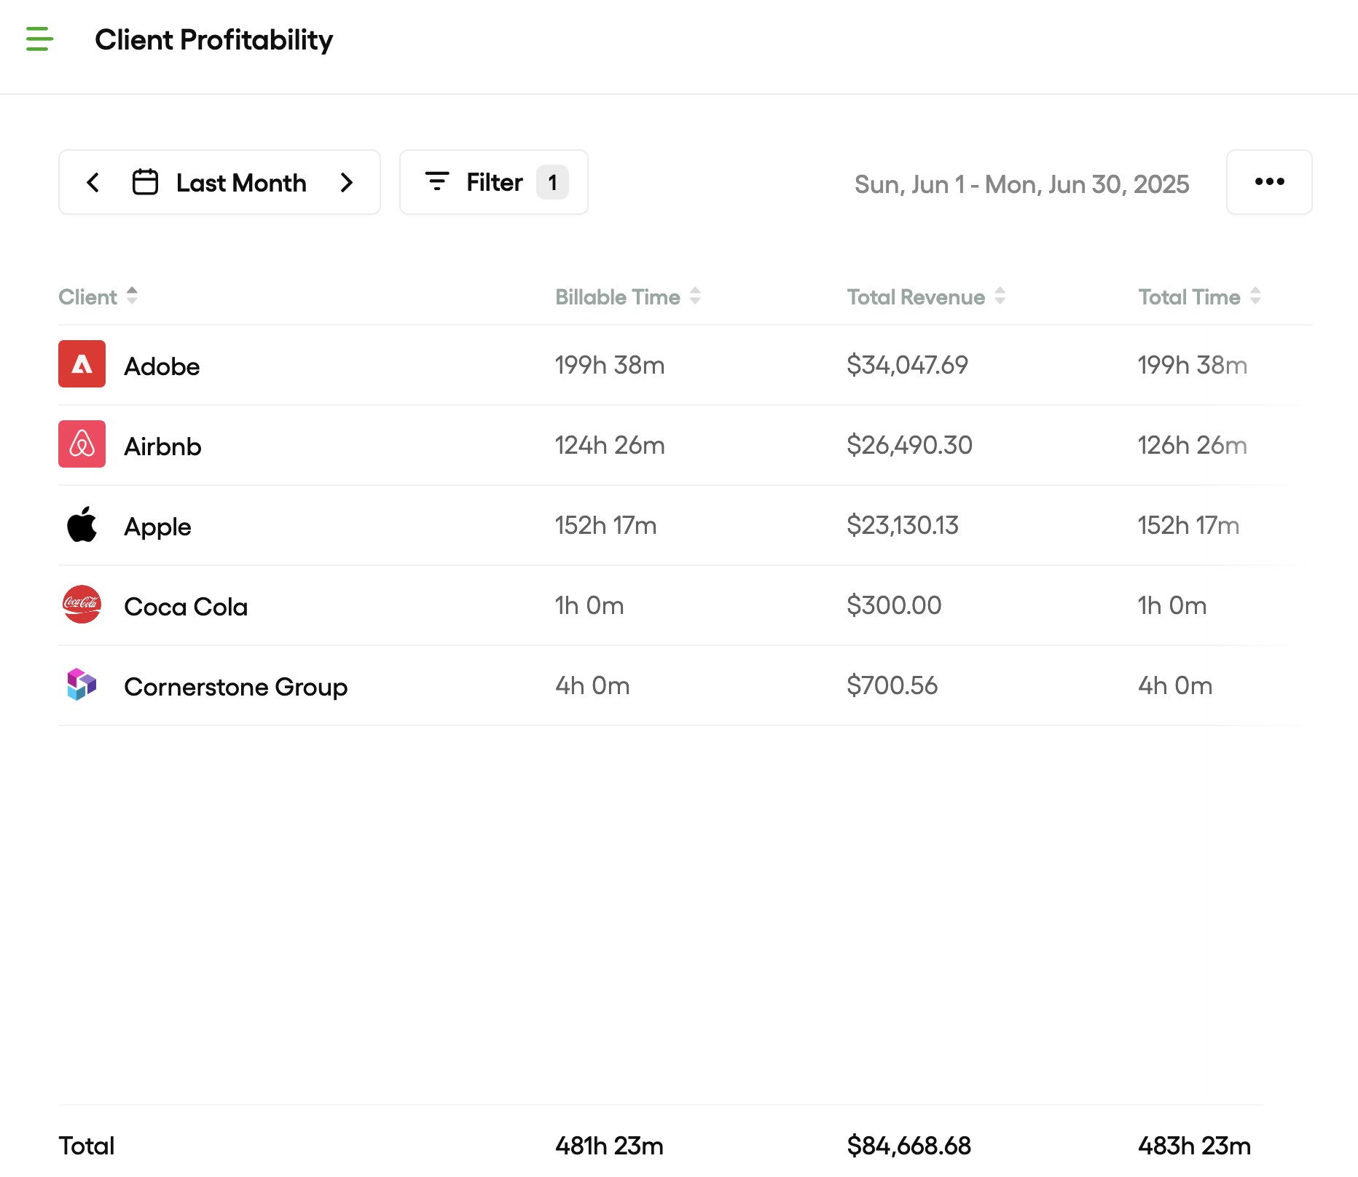Click the Apple logo icon

[82, 524]
